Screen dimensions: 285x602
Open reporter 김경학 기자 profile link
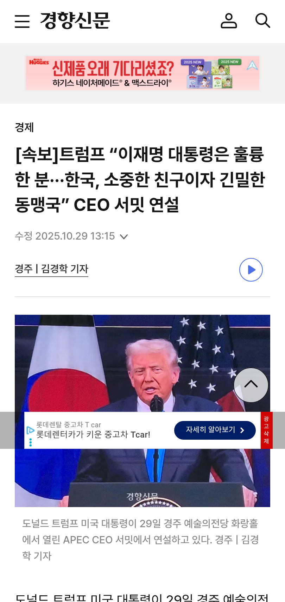tap(51, 269)
